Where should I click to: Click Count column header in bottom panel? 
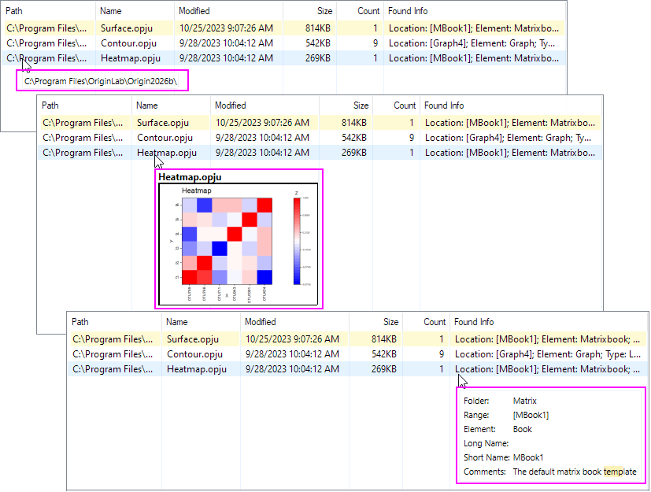click(x=435, y=322)
